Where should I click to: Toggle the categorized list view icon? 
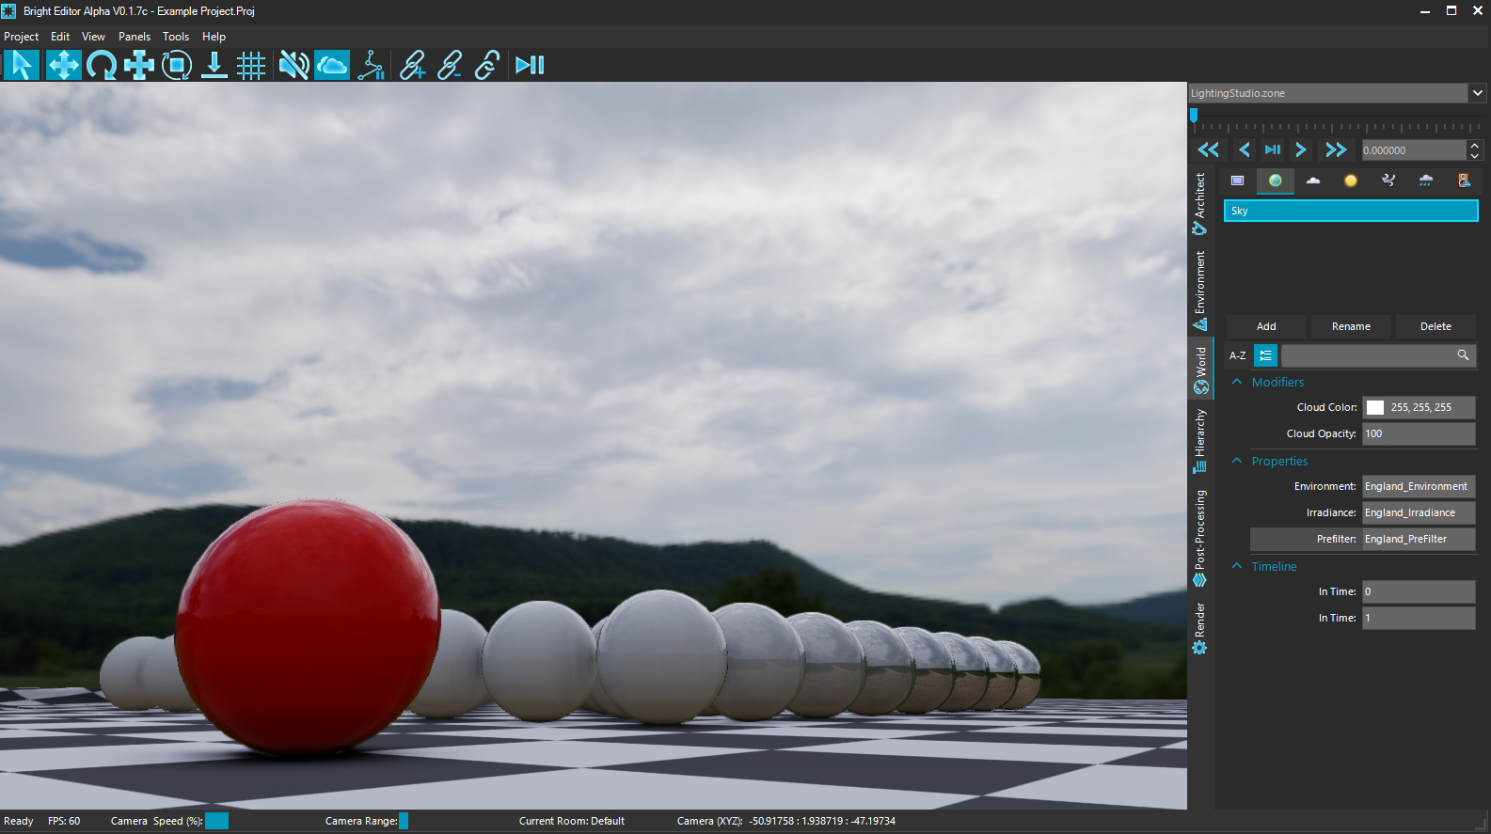point(1265,355)
